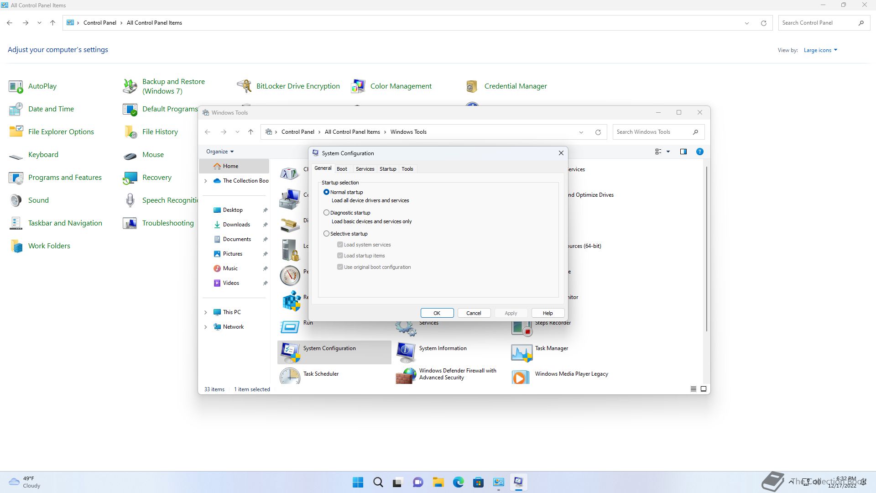Toggle preview pane in Windows Tools
Screen dimensions: 876x493
pyautogui.click(x=683, y=152)
